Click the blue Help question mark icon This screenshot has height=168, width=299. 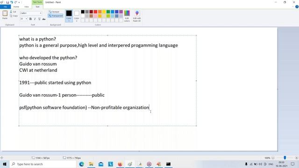pos(297,7)
